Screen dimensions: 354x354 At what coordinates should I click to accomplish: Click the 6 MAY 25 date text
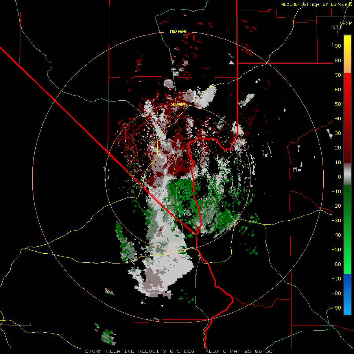tap(237, 351)
